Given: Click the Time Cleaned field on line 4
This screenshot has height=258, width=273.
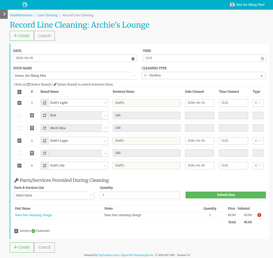Looking at the screenshot, I should (233, 141).
